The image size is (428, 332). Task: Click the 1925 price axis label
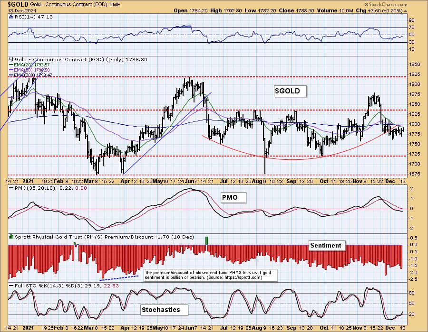[x=414, y=74]
